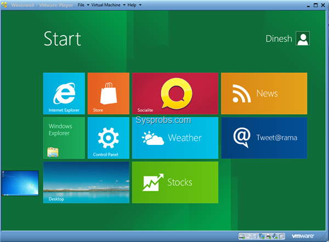The image size is (329, 242).
Task: Open the Store tile
Action: [x=109, y=93]
